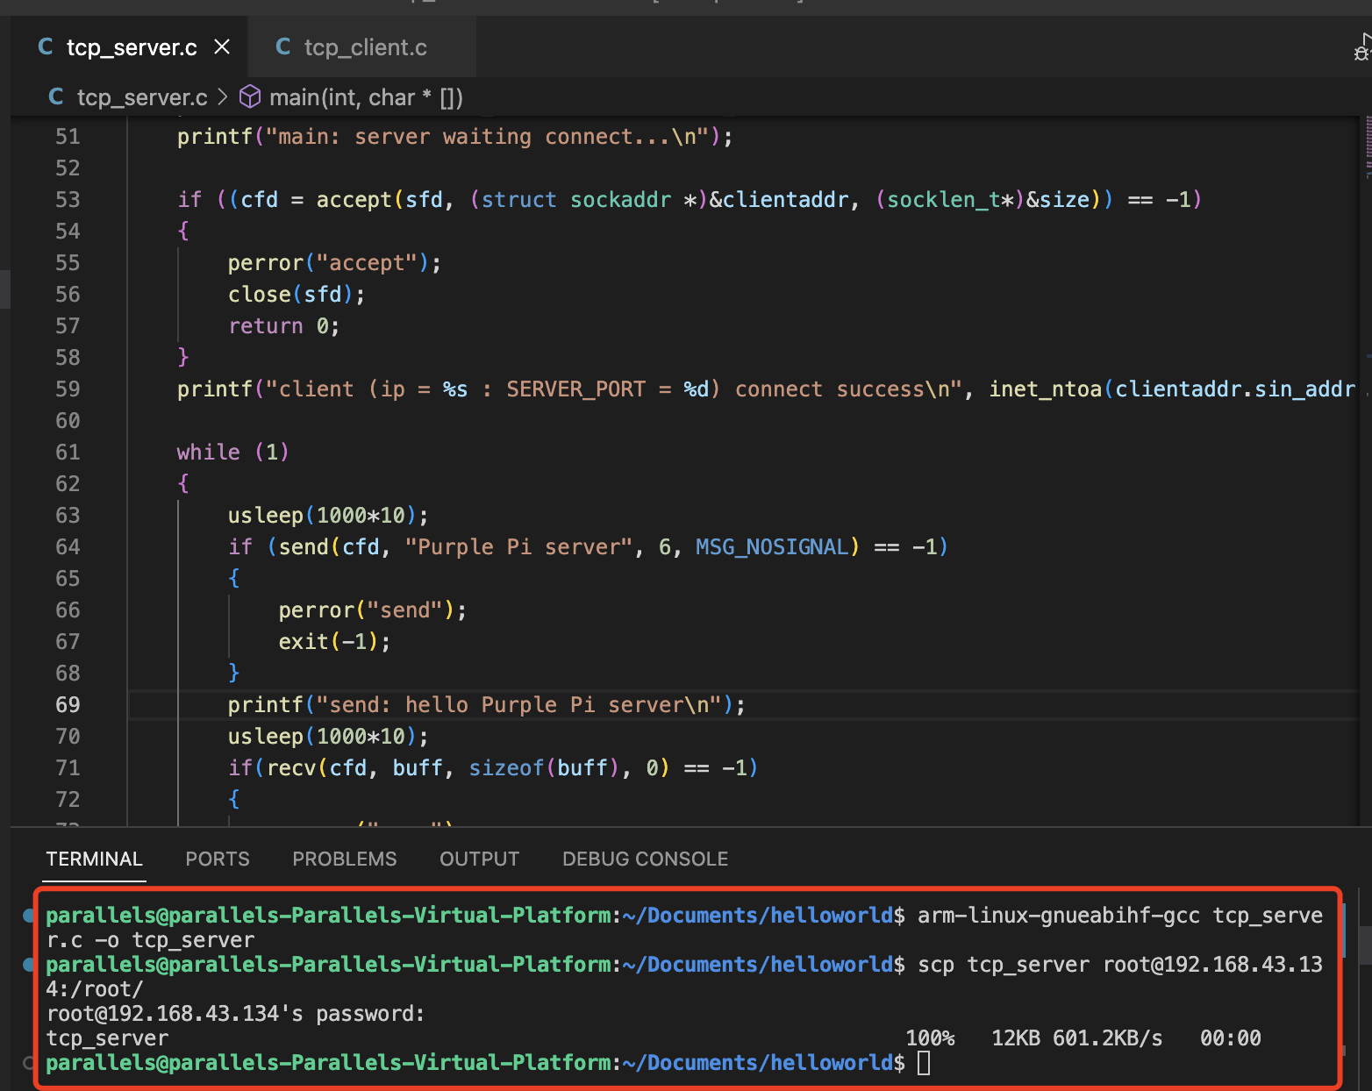Click line number 71 in the gutter
The width and height of the screenshot is (1372, 1091).
pyautogui.click(x=68, y=768)
